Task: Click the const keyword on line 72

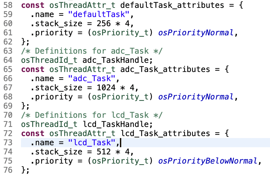Action: (x=33, y=133)
